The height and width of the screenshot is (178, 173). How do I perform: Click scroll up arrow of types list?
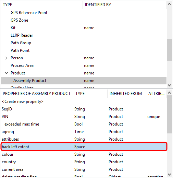(170, 4)
